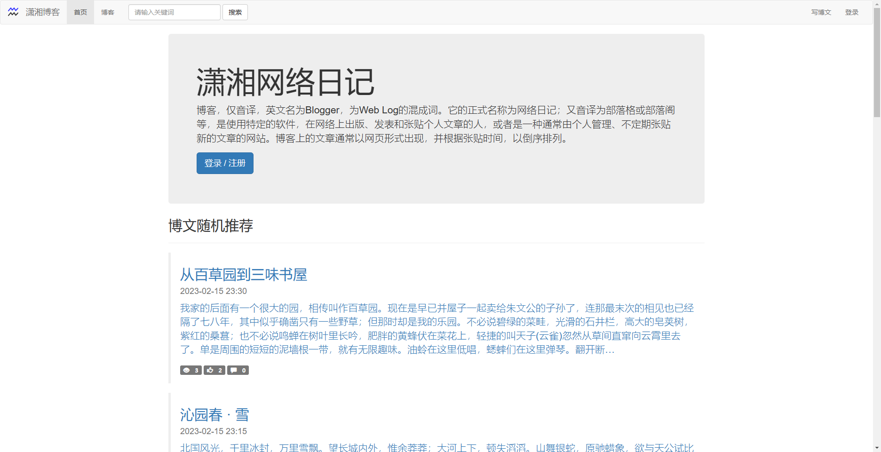The width and height of the screenshot is (881, 452).
Task: Open the comment bubble badge showing 0
Action: point(238,370)
